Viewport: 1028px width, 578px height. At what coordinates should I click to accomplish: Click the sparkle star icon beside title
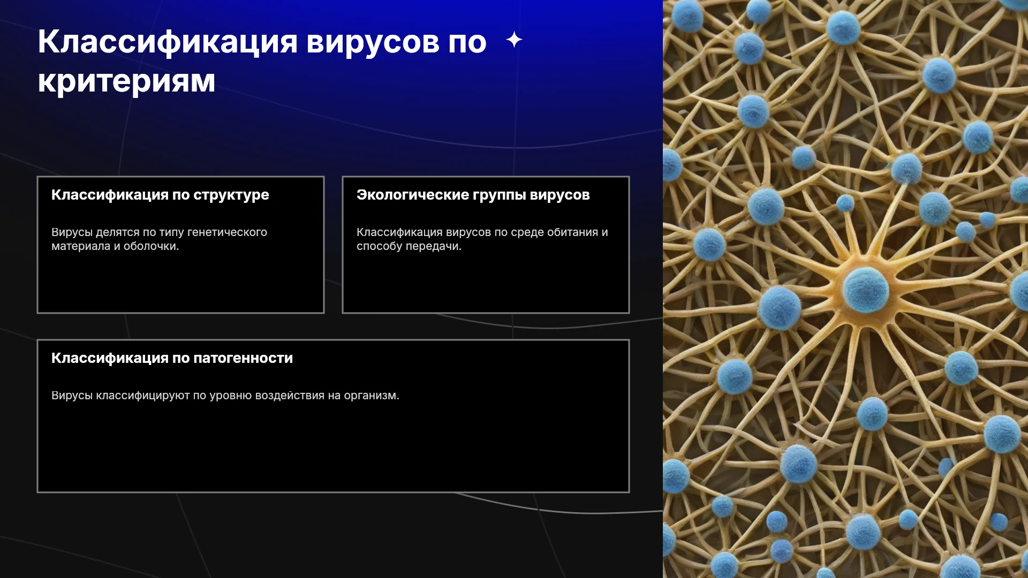(x=514, y=40)
